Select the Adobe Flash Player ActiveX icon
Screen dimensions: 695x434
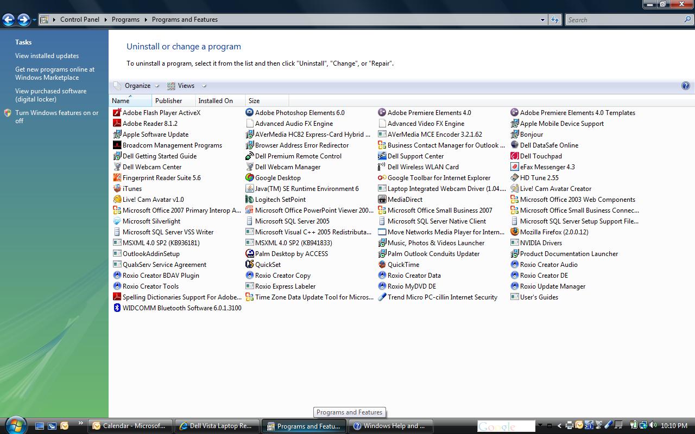point(117,113)
